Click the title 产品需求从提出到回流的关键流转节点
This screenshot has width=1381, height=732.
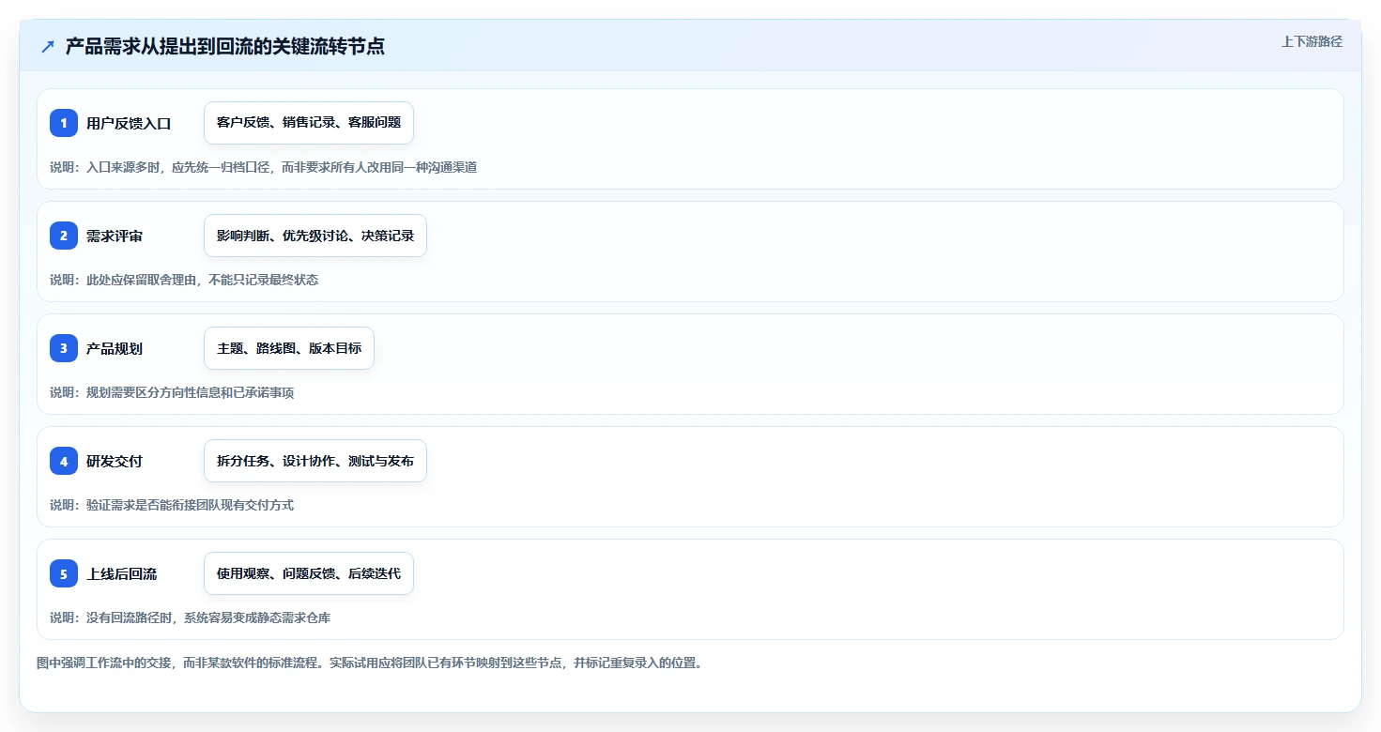pos(224,46)
